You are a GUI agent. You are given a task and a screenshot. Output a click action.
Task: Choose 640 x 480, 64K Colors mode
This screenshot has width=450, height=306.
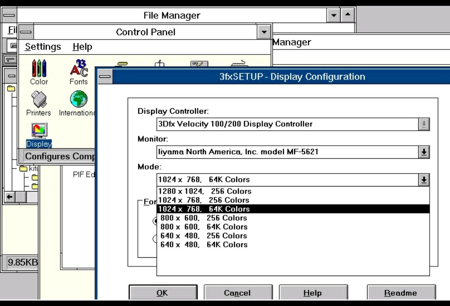[293, 245]
